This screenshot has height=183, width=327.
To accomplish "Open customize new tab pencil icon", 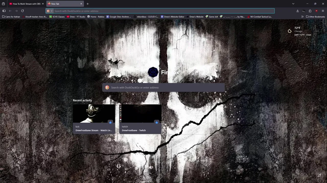I will (319, 175).
